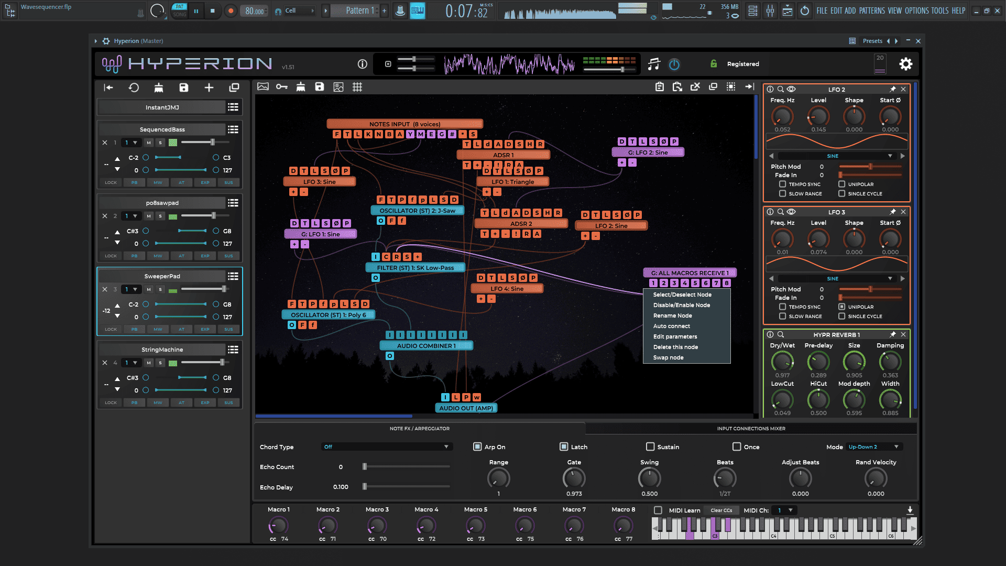Enable SLOW RANGE in LFO 3
Viewport: 1006px width, 566px height.
pos(782,316)
